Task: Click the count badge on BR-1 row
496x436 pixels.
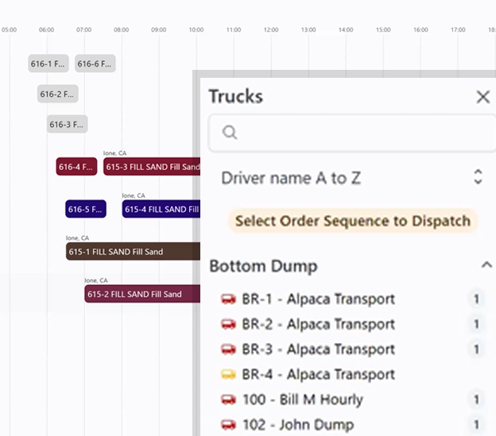Action: point(476,299)
